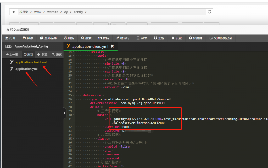Open 主题 (Theme) selector

[x=159, y=38]
